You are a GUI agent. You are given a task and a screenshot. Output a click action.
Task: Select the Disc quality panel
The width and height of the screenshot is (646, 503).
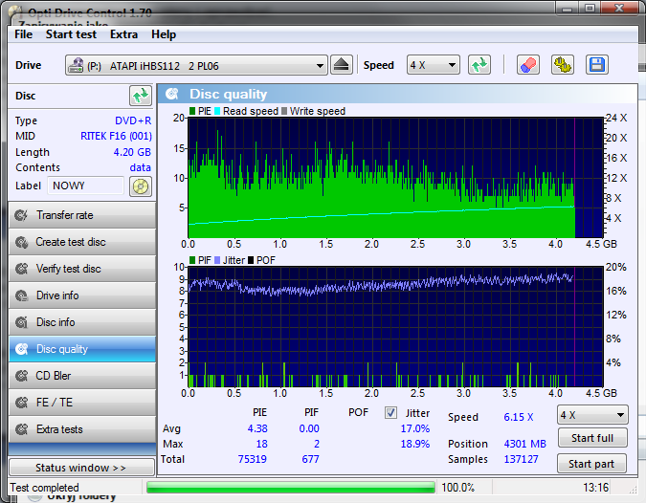(x=82, y=349)
